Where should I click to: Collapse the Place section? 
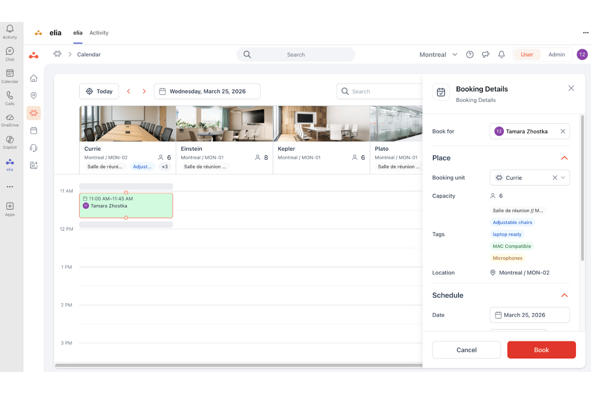[x=564, y=158]
